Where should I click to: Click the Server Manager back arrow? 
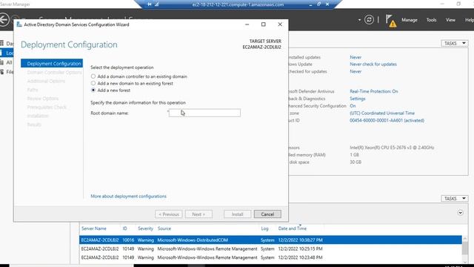click(x=4, y=20)
